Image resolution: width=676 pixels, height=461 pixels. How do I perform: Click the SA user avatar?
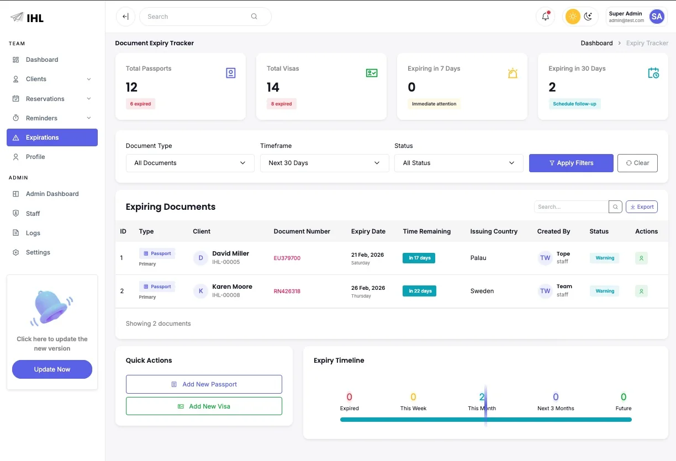(x=657, y=17)
